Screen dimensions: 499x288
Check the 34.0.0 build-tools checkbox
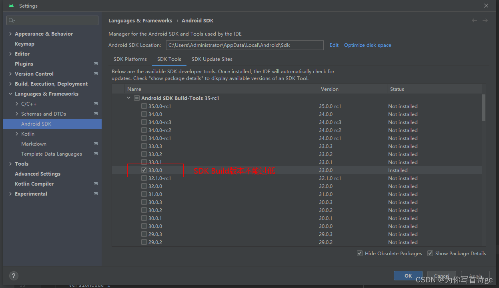[144, 114]
